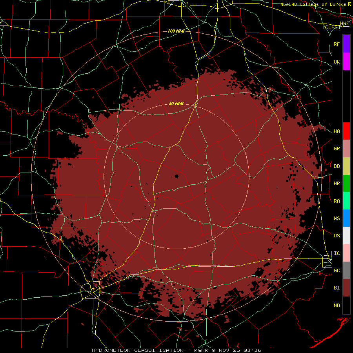Click the IC light-pink legend swatch
Viewport: 353px width, 353px height.
[346, 253]
